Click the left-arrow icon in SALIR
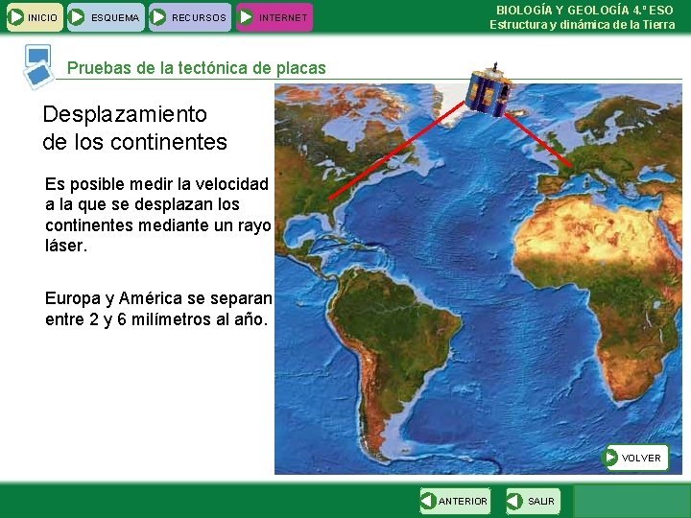691x518 pixels. tap(514, 501)
